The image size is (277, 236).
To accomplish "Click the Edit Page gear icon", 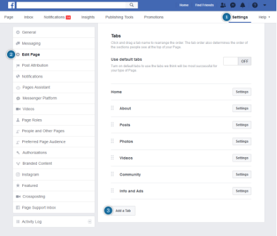I will point(18,54).
